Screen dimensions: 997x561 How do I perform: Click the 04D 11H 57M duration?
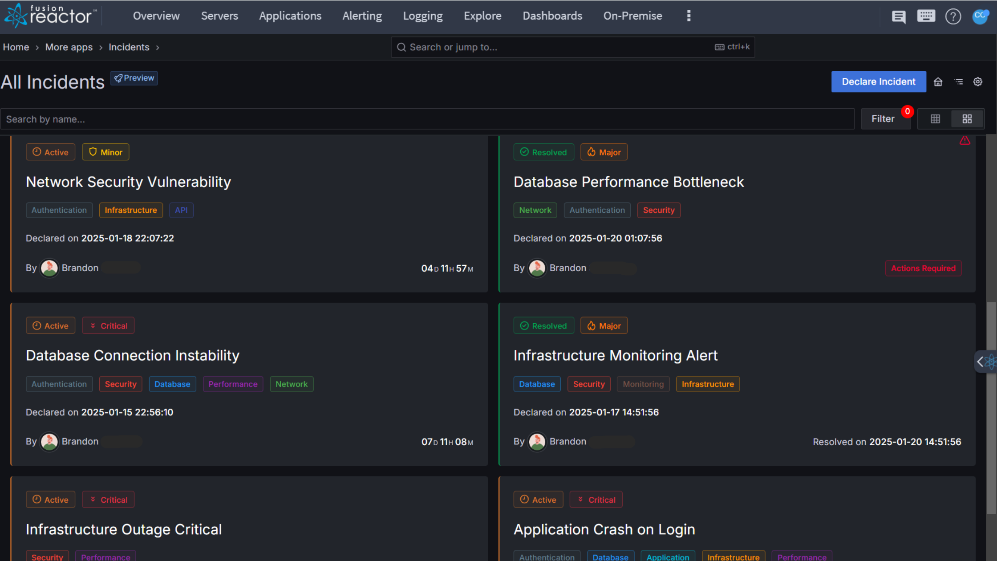coord(447,268)
